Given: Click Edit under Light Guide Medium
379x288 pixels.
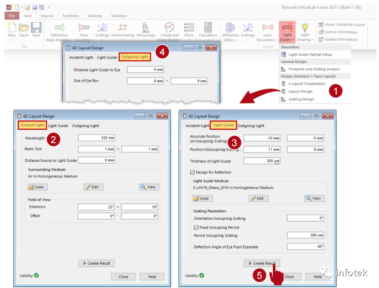Looking at the screenshot, I should [x=258, y=198].
